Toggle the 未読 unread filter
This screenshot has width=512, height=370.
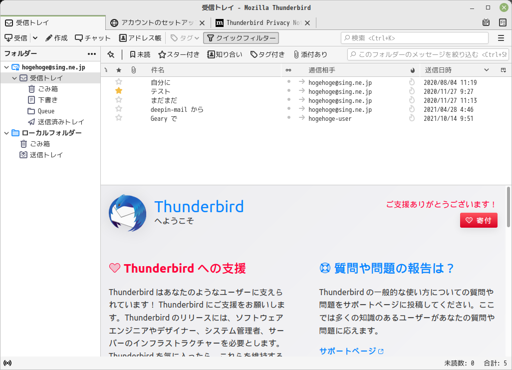click(140, 54)
